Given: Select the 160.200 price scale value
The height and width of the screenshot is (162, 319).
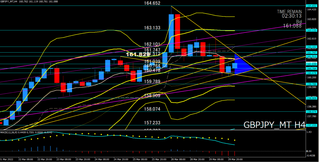Looking at the screenshot, I should coord(312,77).
